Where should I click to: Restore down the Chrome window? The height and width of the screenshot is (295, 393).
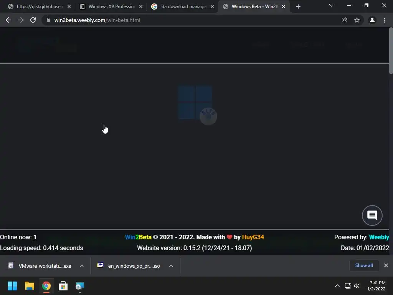click(x=367, y=5)
